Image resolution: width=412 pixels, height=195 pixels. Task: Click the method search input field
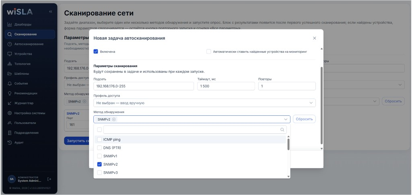(195, 129)
